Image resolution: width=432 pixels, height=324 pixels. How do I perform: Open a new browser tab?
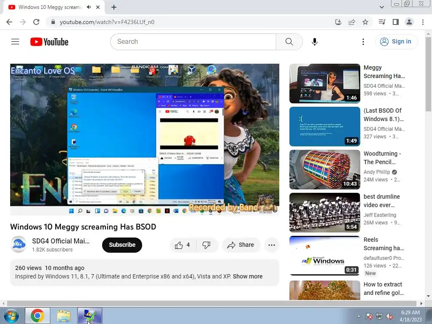[x=114, y=7]
